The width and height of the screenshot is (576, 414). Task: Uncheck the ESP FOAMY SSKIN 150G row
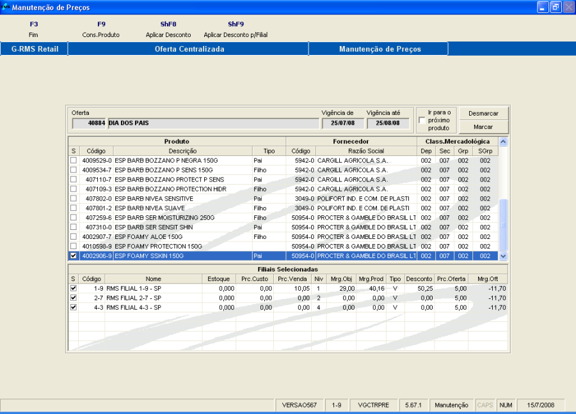tap(74, 256)
